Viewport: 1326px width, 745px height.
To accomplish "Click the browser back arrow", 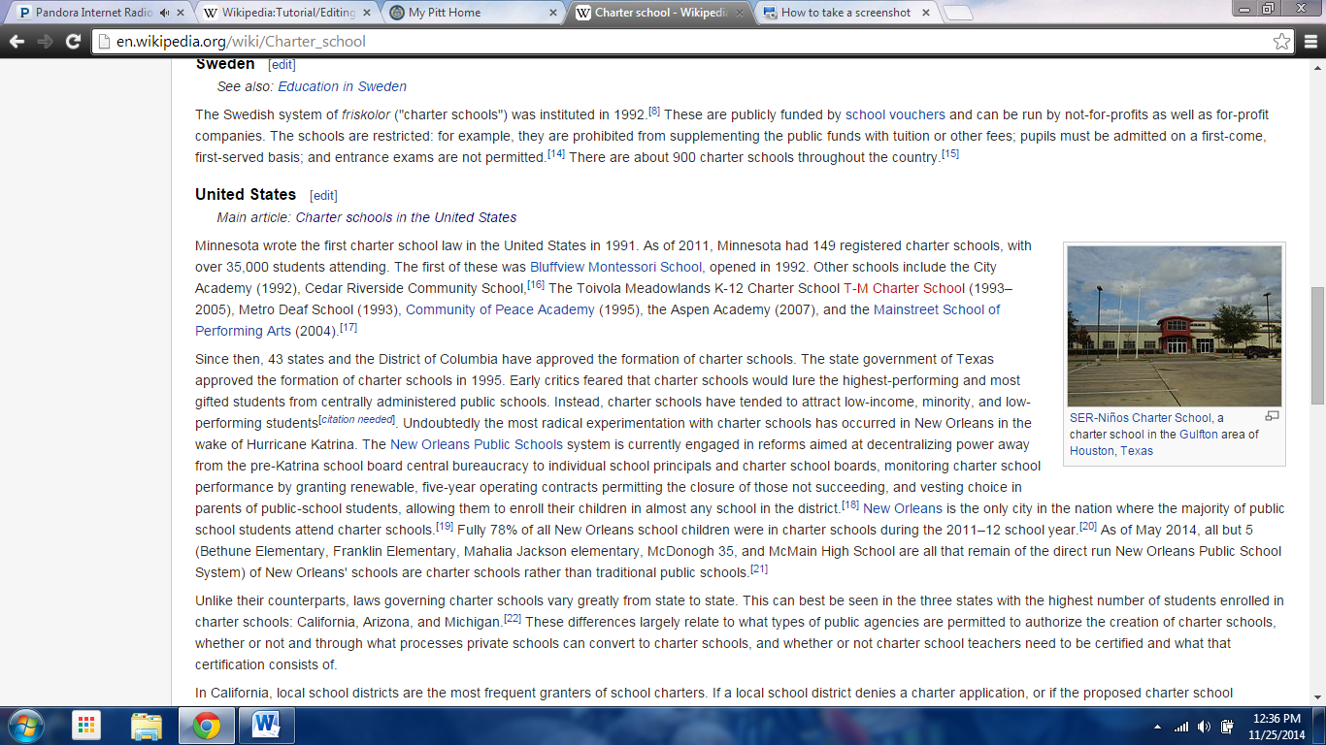I will pyautogui.click(x=17, y=42).
